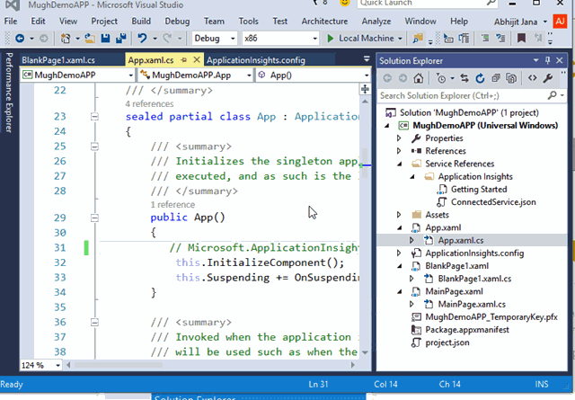Open the Local Machine target dropdown arrow
The width and height of the screenshot is (575, 400).
(400, 38)
